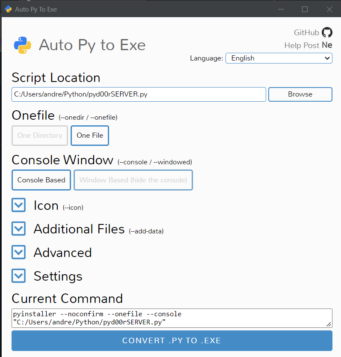Expand the Settings section chevron
The width and height of the screenshot is (341, 357).
coord(19,276)
